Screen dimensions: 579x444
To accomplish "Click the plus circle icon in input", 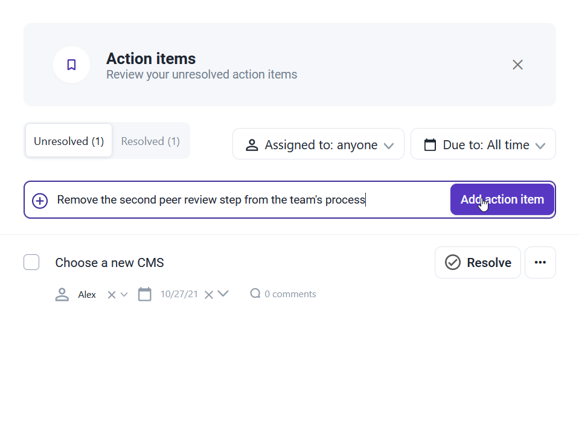I will coord(40,201).
